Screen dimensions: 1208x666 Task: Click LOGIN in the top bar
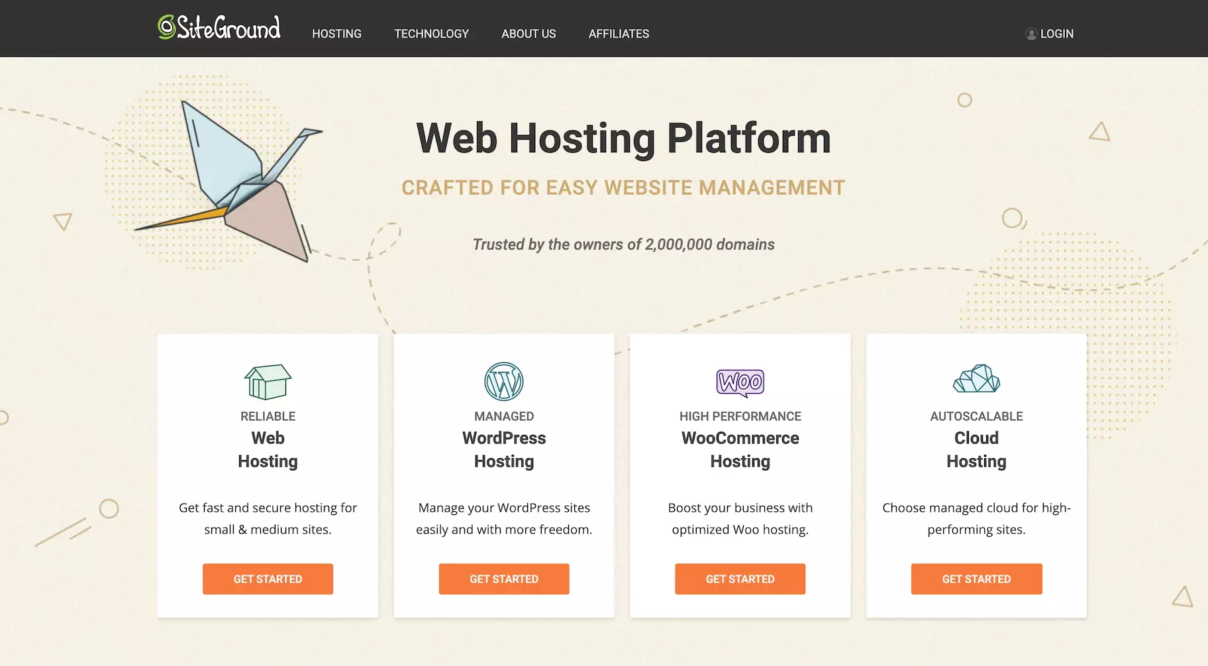pos(1056,34)
